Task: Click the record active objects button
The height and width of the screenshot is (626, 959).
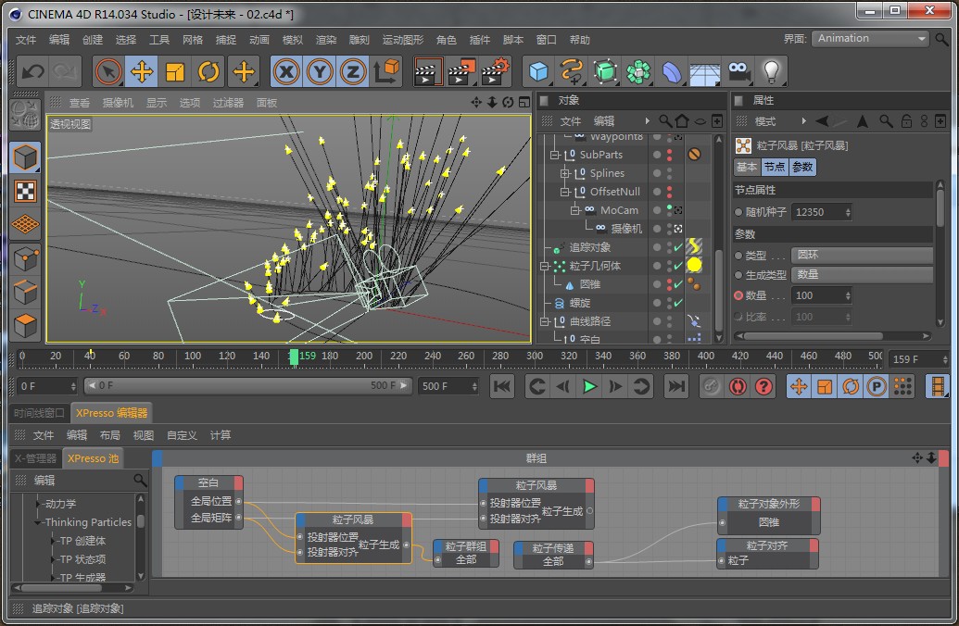Action: pyautogui.click(x=711, y=386)
